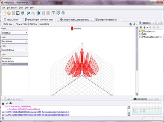164x122 pixels.
Task: Click the log scrollbar up arrow
Action: pos(129,107)
